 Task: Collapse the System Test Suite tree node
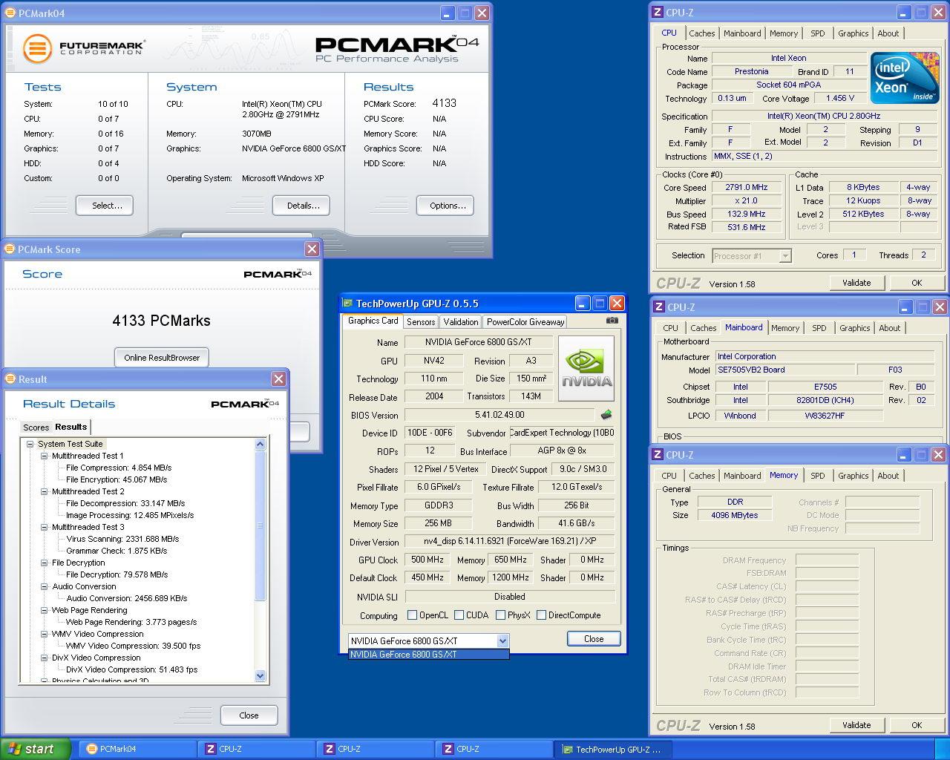pyautogui.click(x=30, y=444)
